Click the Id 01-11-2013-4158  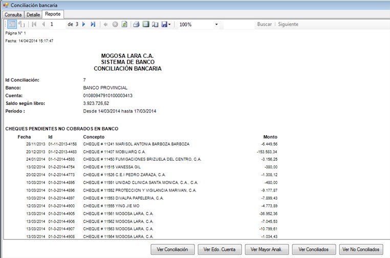(x=62, y=144)
